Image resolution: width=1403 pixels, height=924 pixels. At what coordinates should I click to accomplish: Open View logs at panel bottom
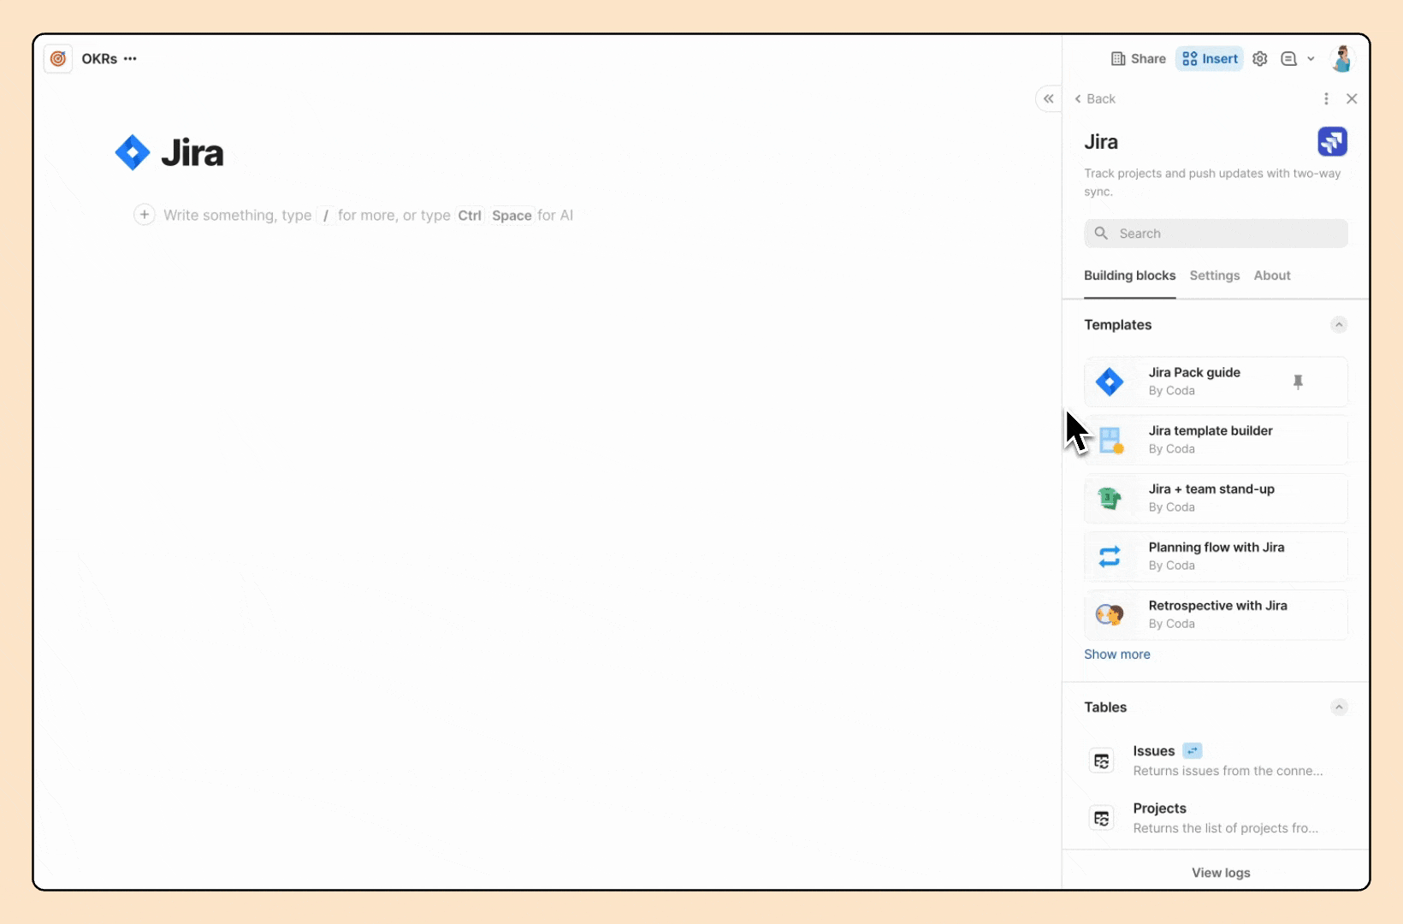tap(1221, 873)
